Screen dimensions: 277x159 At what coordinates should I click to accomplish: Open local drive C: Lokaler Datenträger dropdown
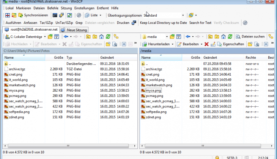point(26,37)
